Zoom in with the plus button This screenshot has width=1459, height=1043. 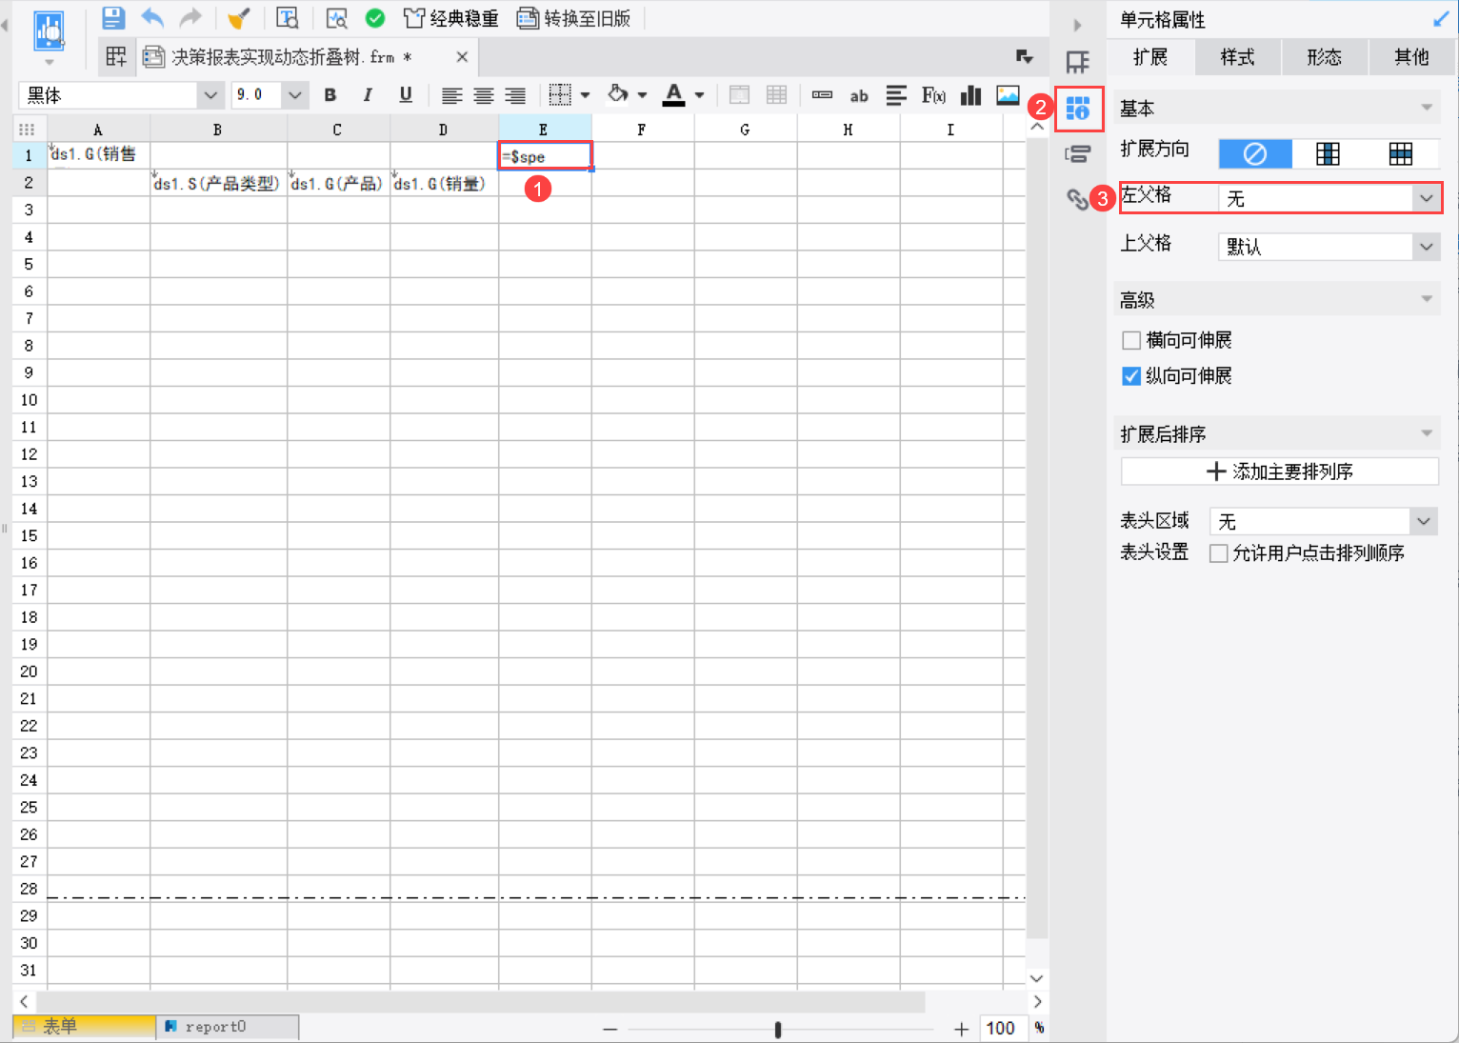coord(962,1029)
